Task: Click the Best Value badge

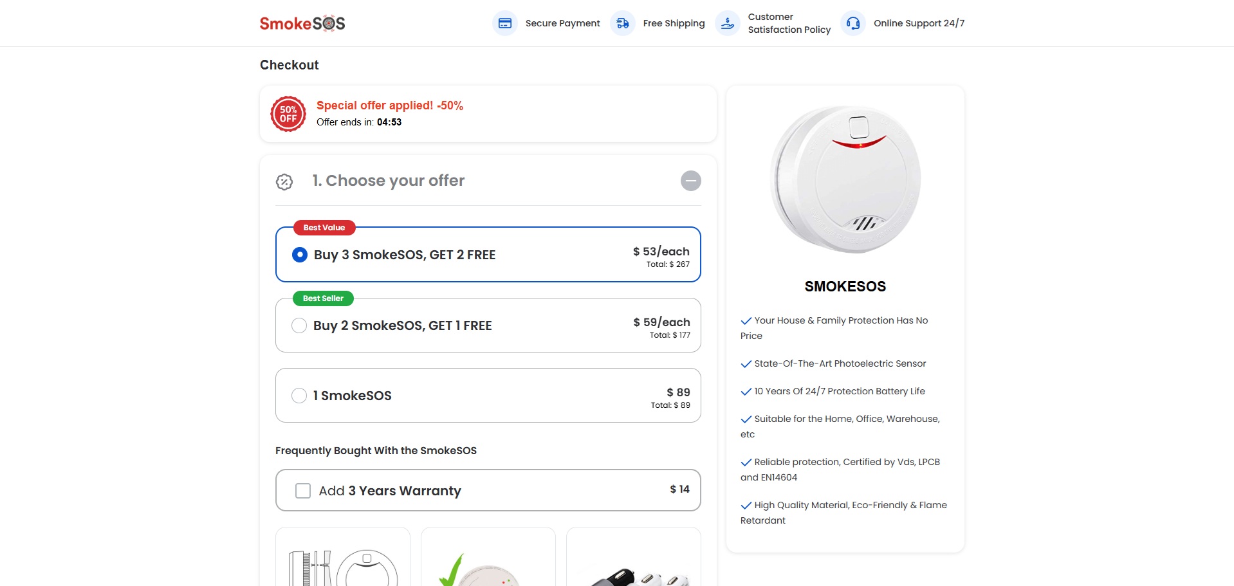Action: [324, 228]
